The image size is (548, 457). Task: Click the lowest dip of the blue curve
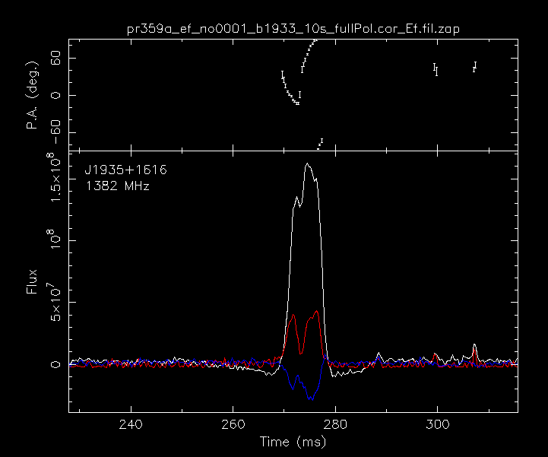[x=310, y=398]
